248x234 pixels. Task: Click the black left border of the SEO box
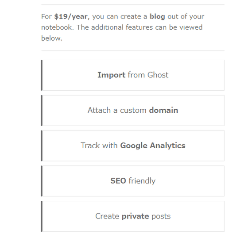pos(42,181)
